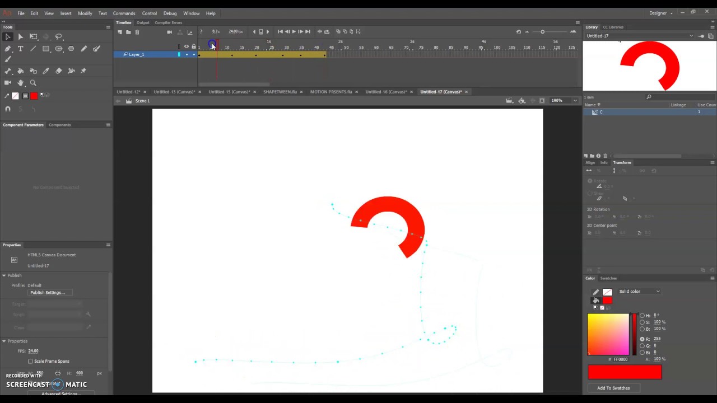Select the Asset Warp pin tool
This screenshot has height=403, width=717.
pos(83,71)
